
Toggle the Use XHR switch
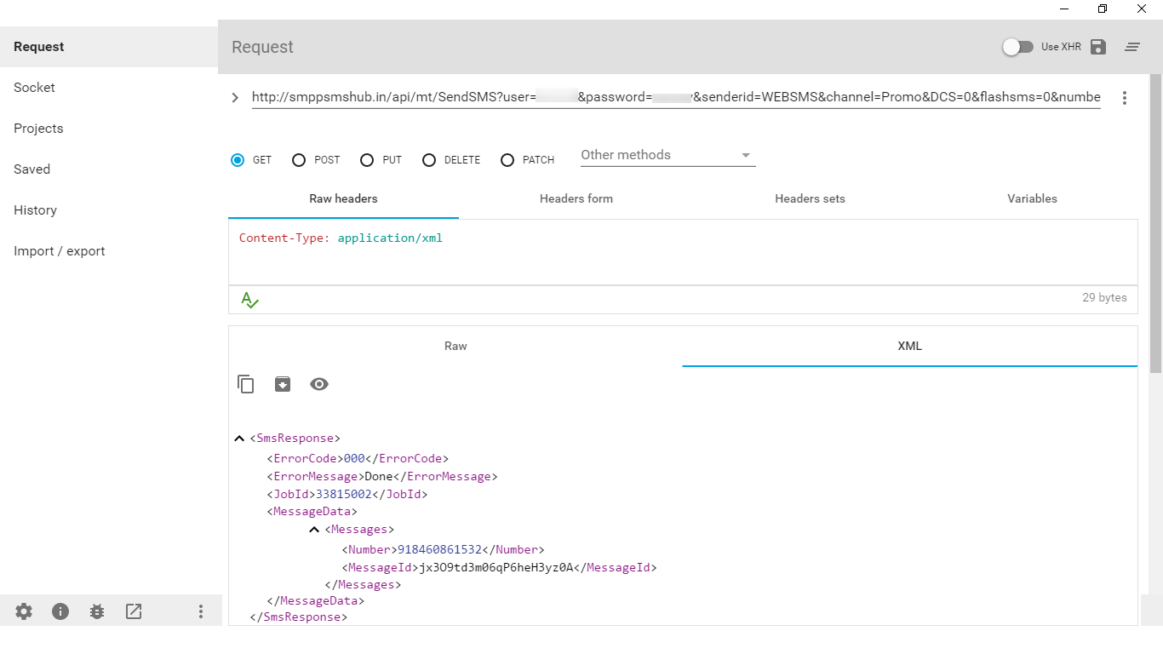pyautogui.click(x=1017, y=47)
